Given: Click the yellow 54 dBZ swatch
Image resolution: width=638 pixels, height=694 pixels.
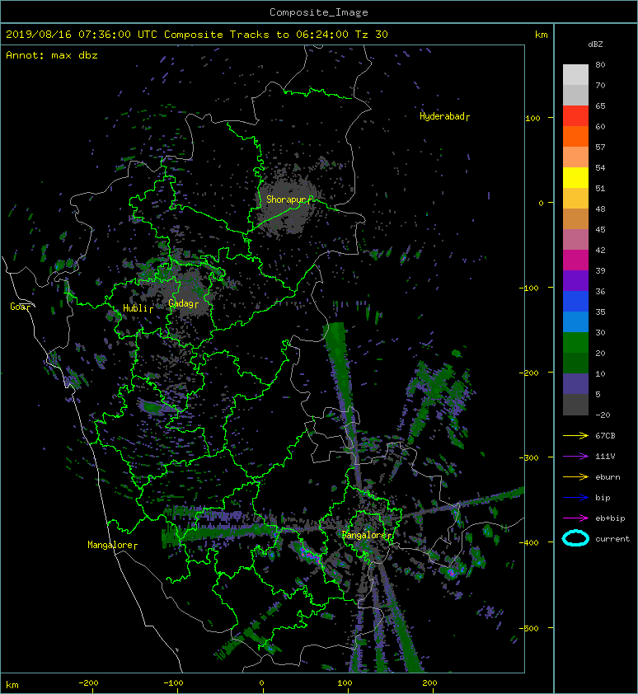Looking at the screenshot, I should 575,177.
